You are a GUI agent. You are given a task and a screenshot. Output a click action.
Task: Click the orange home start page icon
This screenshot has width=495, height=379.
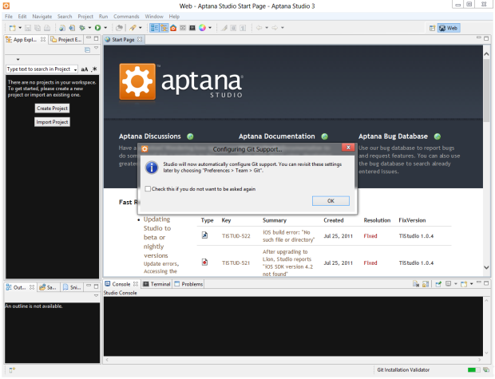pyautogui.click(x=173, y=28)
